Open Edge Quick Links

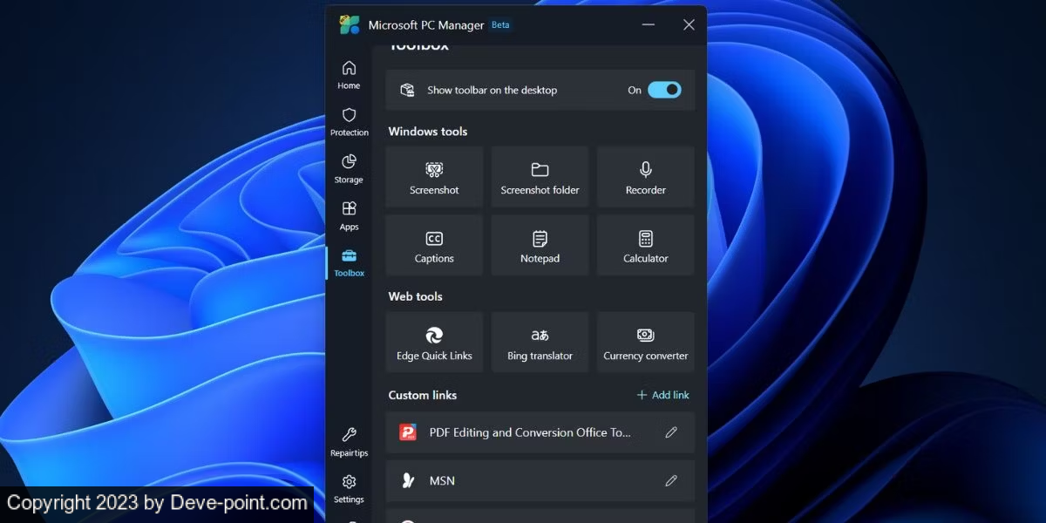tap(434, 343)
